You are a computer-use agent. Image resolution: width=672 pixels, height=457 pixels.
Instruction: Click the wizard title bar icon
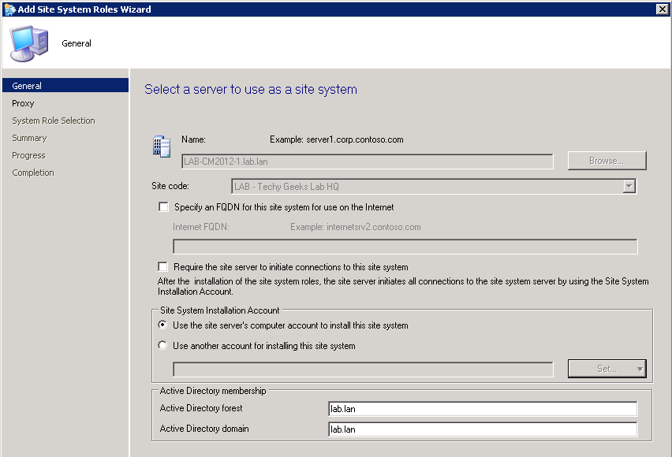[9, 9]
